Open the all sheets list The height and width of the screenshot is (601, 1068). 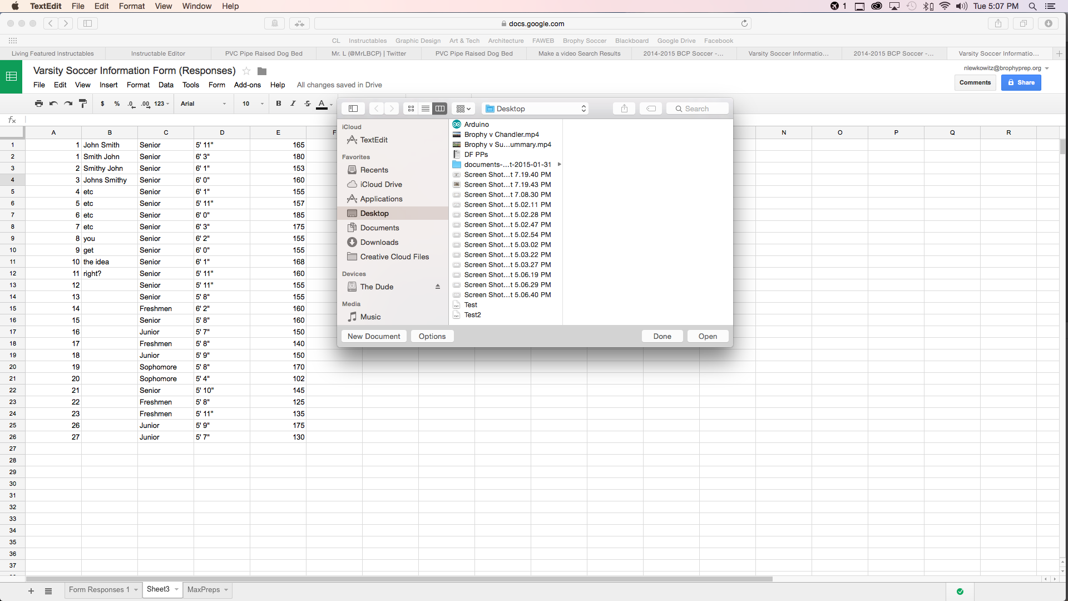coord(48,591)
